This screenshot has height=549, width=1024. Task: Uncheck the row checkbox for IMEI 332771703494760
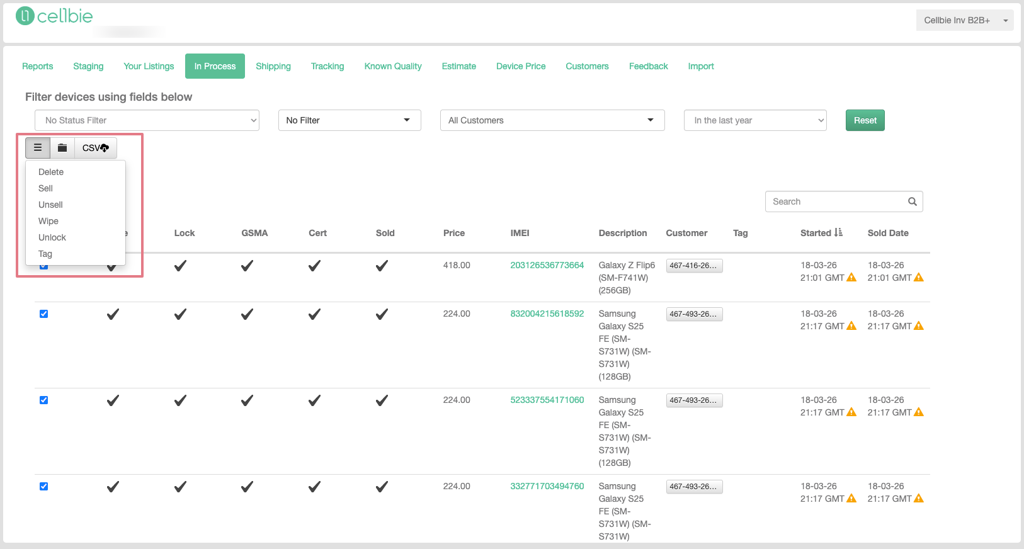pyautogui.click(x=43, y=487)
